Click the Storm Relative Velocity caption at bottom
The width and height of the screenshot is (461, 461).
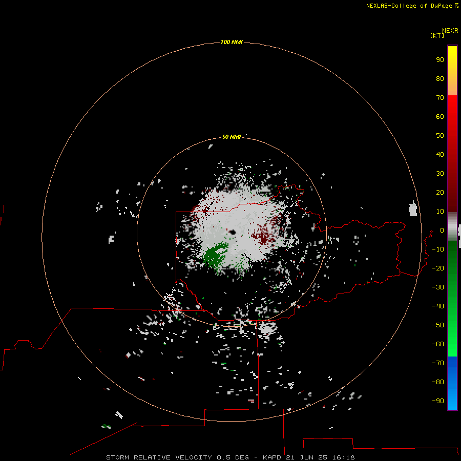(x=230, y=457)
